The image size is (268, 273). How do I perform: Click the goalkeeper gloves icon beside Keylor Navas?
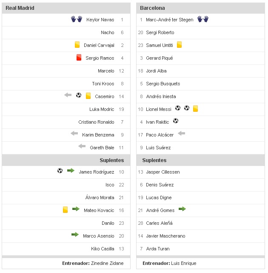click(x=76, y=19)
